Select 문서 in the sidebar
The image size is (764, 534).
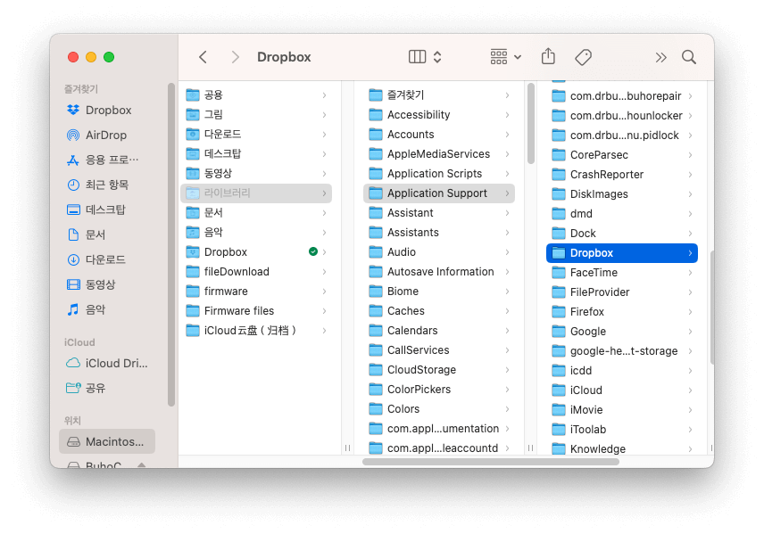coord(107,234)
